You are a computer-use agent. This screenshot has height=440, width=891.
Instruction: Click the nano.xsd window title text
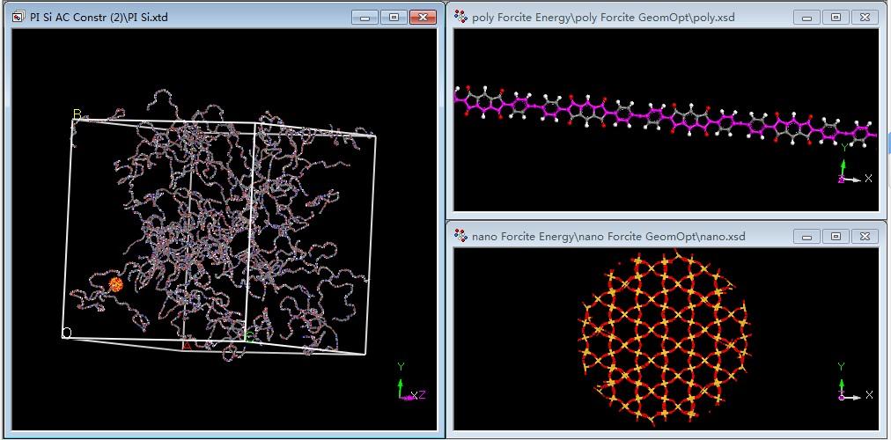click(608, 236)
